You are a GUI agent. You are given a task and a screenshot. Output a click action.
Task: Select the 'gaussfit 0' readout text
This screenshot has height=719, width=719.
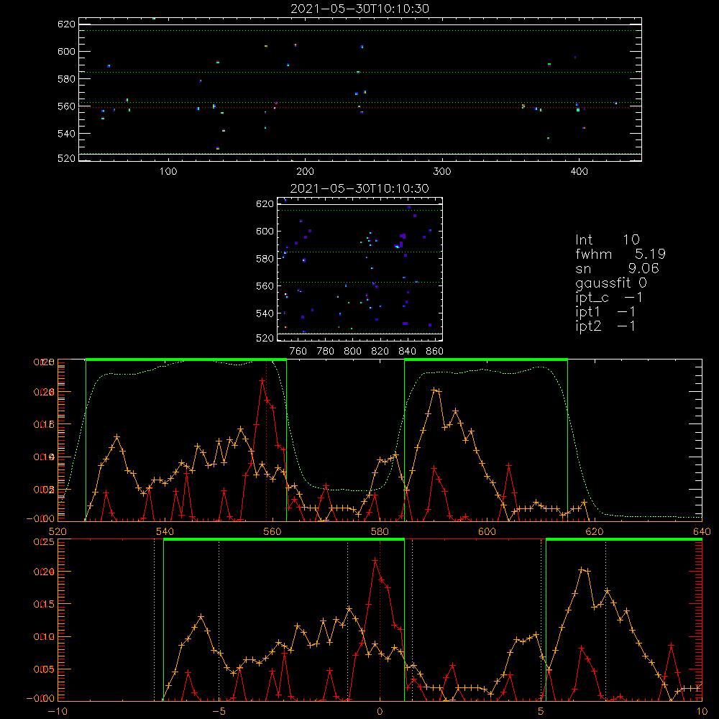pyautogui.click(x=610, y=283)
